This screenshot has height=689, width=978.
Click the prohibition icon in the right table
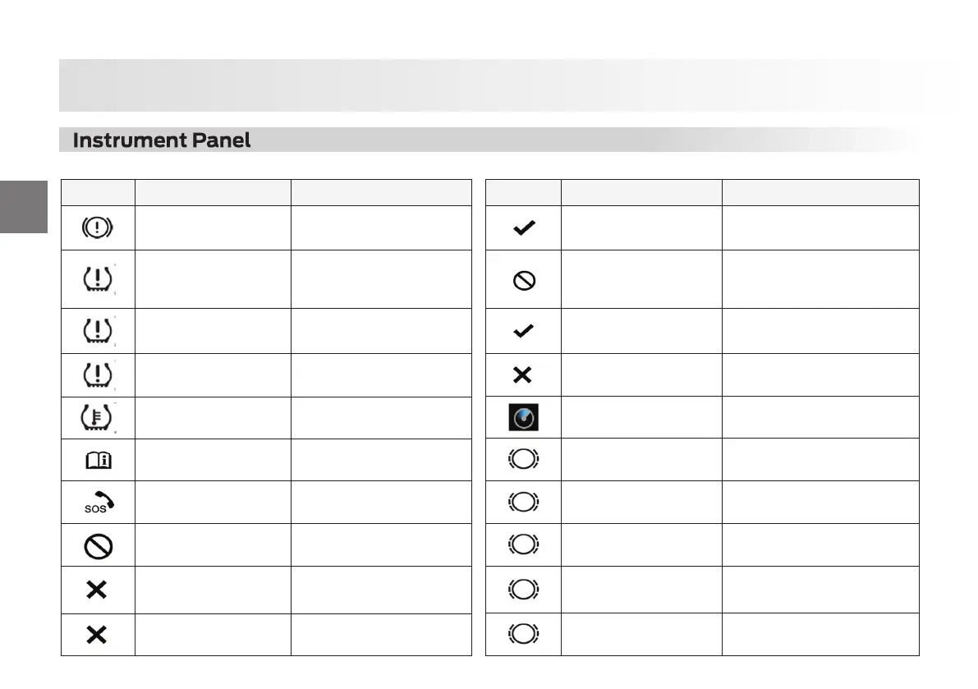pos(524,281)
